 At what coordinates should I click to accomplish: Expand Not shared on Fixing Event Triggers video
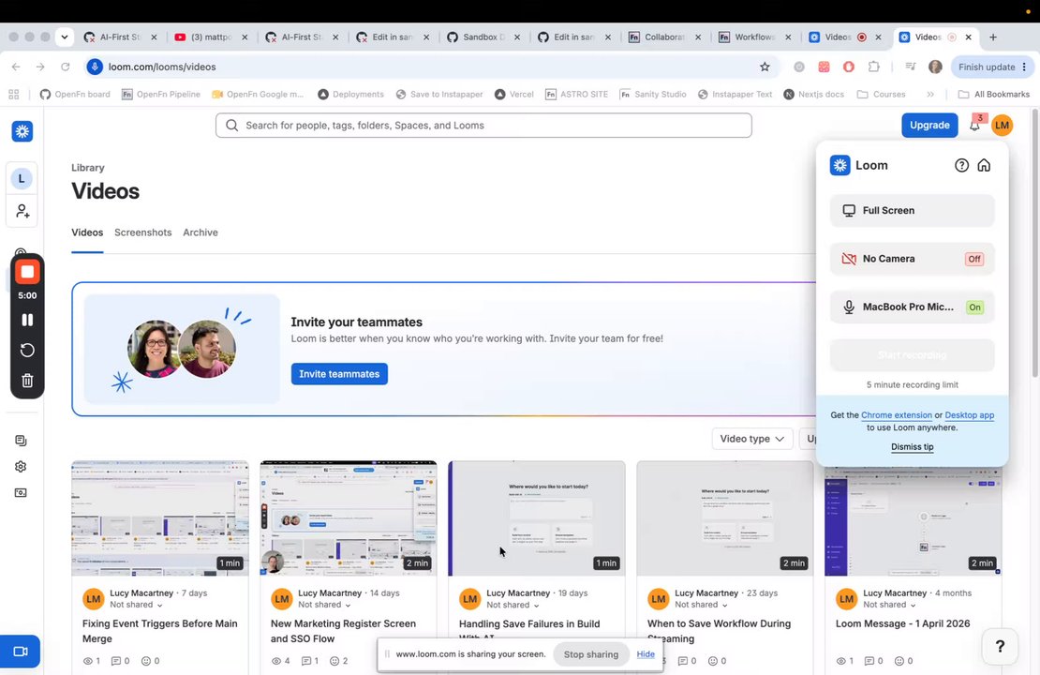point(136,605)
